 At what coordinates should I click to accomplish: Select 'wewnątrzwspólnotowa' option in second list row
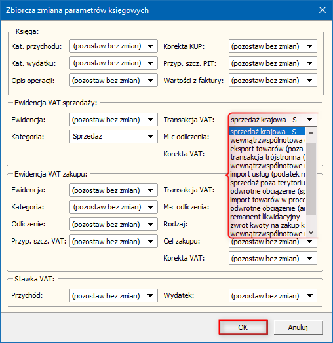tap(267, 140)
